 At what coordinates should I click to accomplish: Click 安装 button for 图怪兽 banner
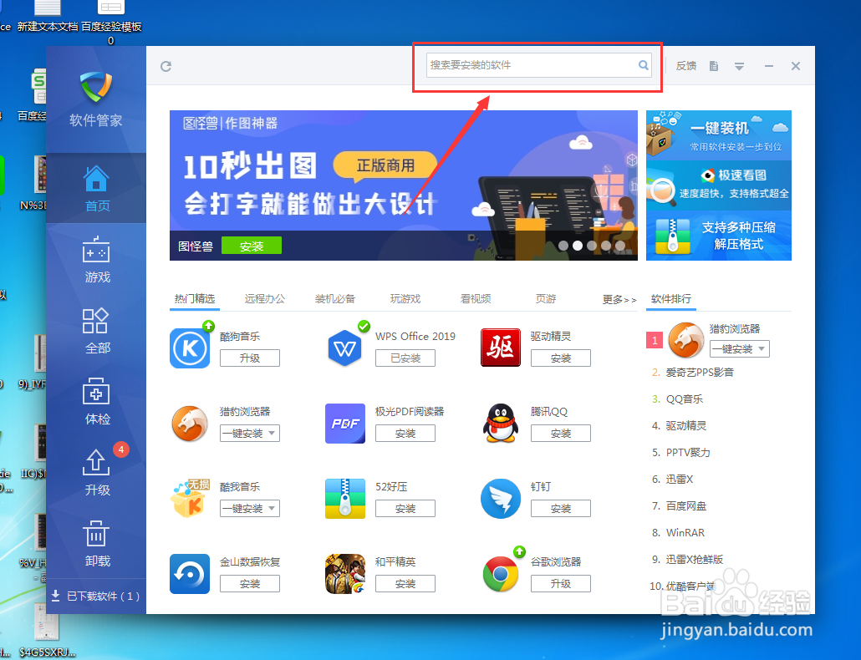click(x=252, y=246)
